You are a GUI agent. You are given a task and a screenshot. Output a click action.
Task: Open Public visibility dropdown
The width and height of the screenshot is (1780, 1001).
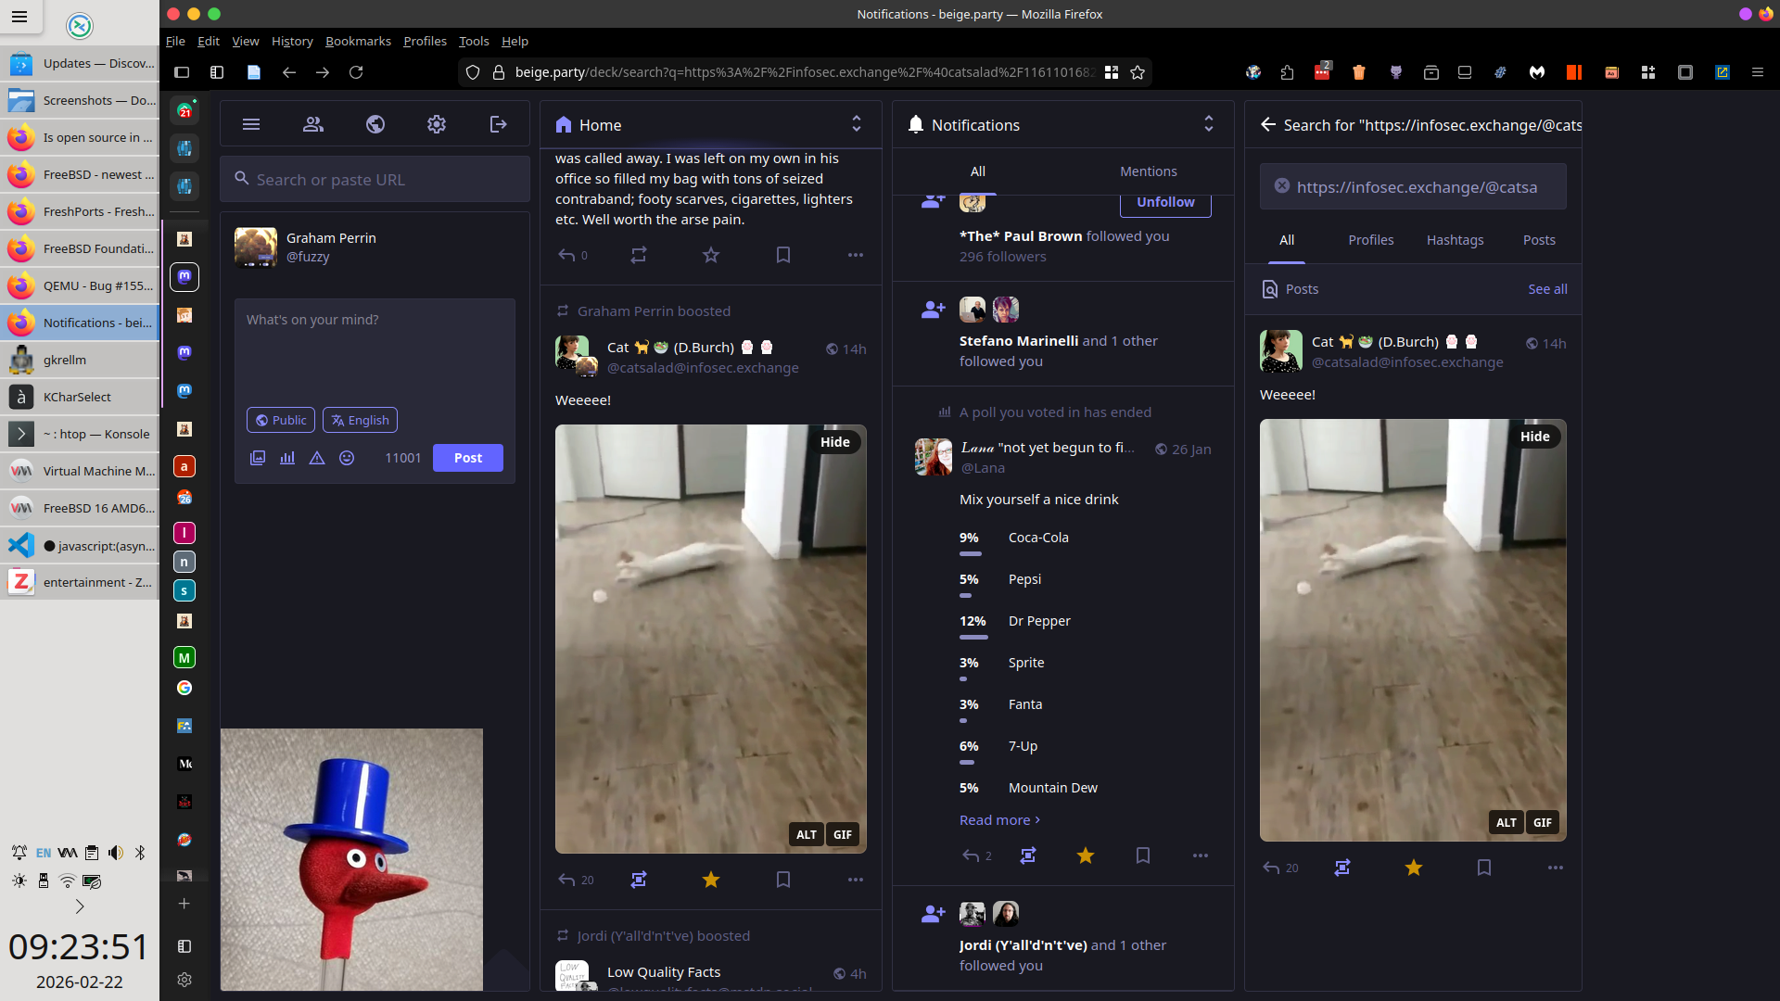pyautogui.click(x=281, y=420)
